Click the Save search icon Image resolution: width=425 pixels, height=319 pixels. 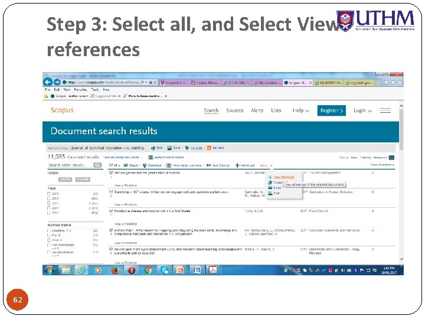169,148
